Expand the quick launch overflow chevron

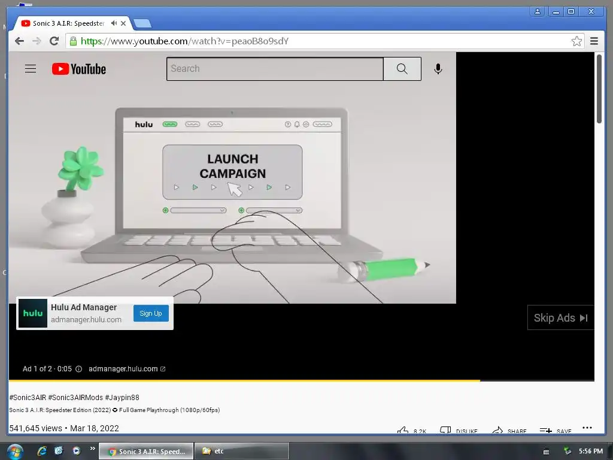[93, 448]
